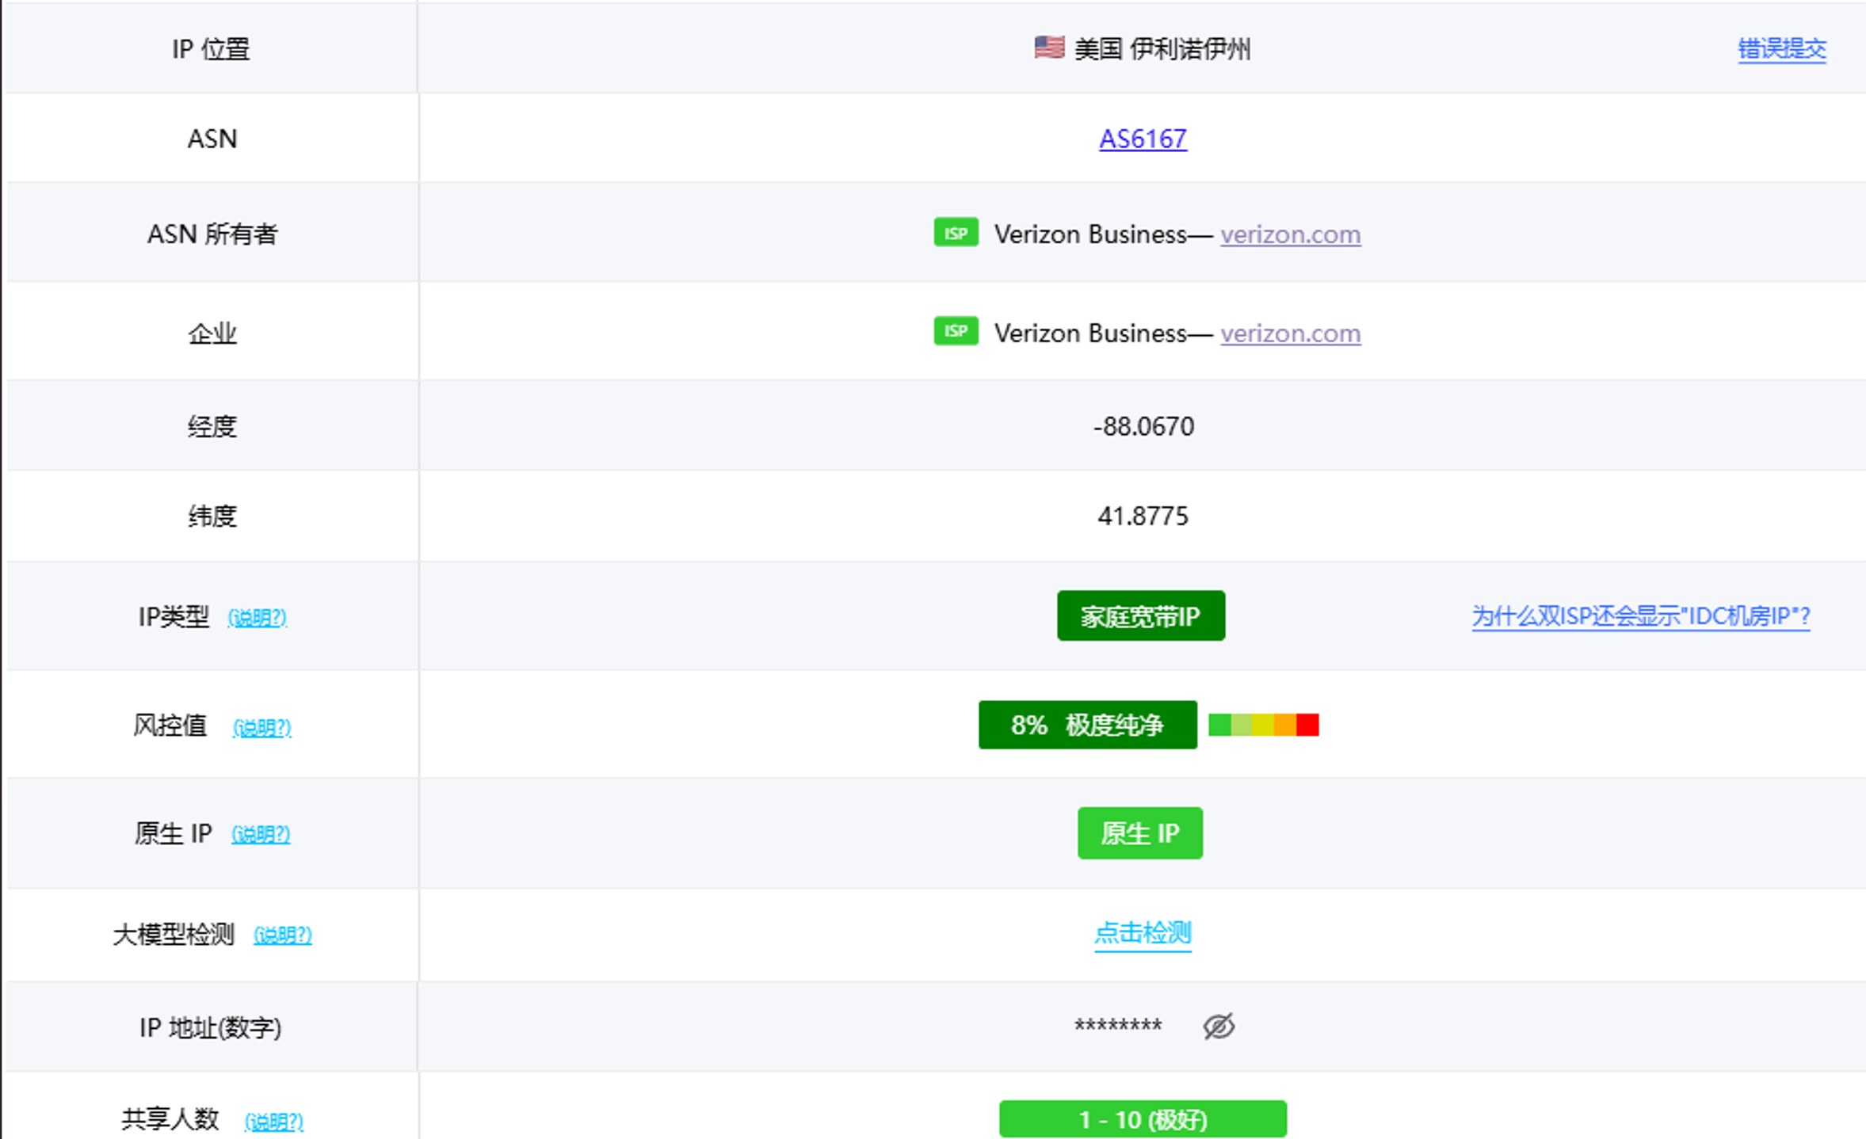Click the colored risk level bar

[x=1263, y=724]
